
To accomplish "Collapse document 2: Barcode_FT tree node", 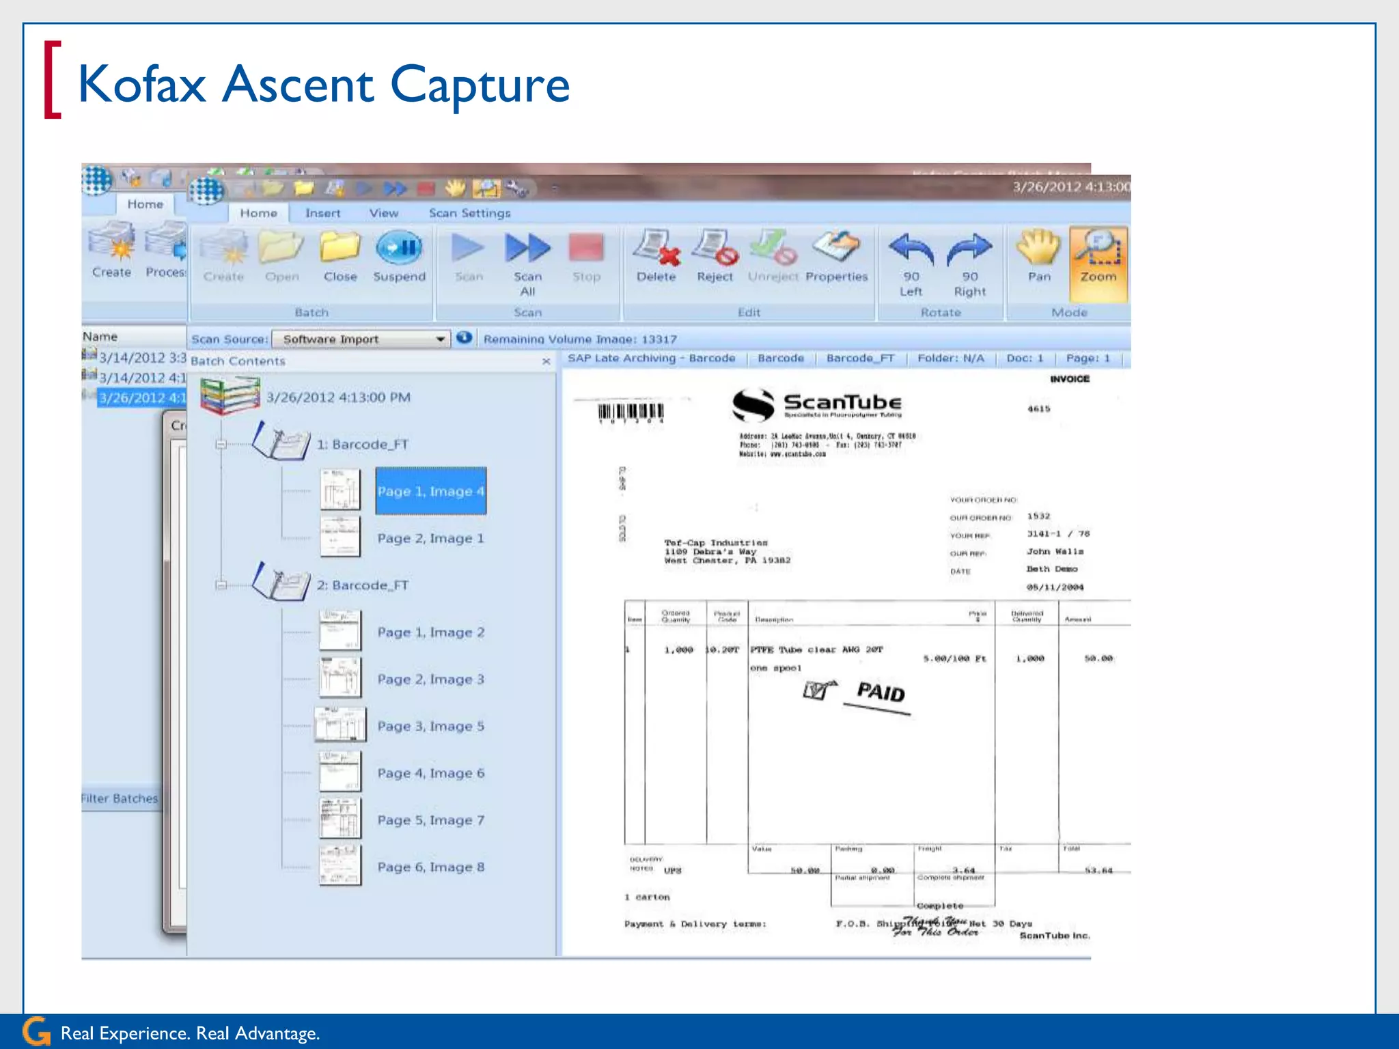I will pos(221,585).
